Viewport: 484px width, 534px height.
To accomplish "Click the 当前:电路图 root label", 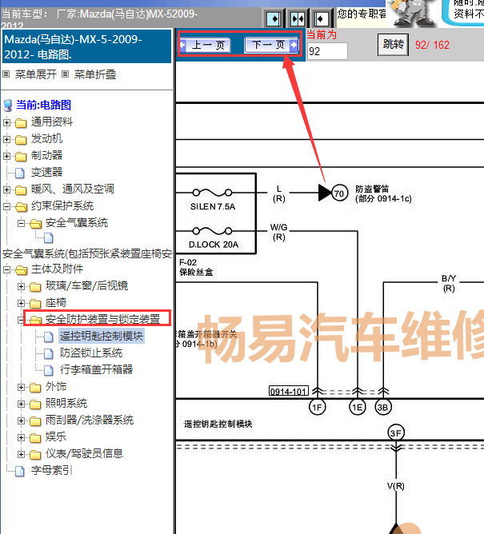I will point(44,105).
